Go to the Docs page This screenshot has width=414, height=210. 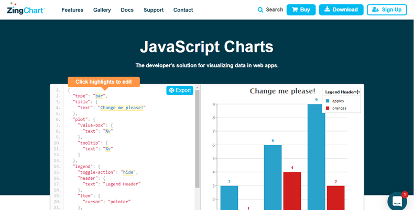127,10
